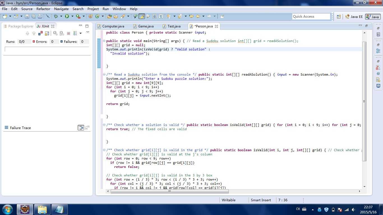Switch to the Computer.java editor tab
Viewport: 383px width, 215px height.
(x=111, y=26)
